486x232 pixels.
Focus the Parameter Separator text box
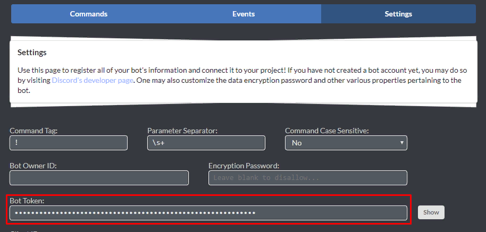click(x=206, y=143)
